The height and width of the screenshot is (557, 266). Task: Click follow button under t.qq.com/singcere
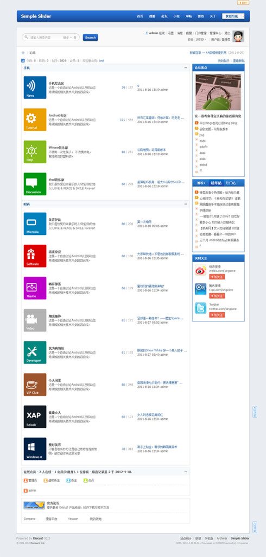coord(217,296)
